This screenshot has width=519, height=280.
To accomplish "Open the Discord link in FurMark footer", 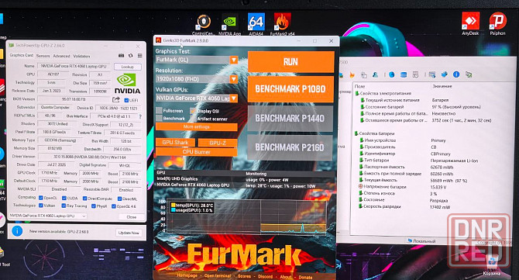I will (x=266, y=276).
